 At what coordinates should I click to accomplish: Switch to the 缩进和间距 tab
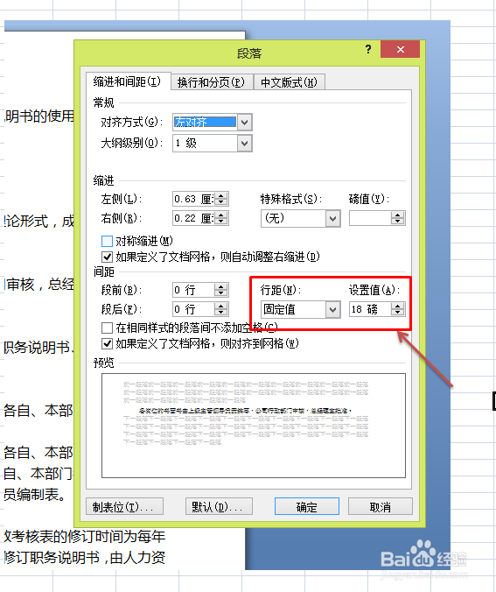pos(128,81)
